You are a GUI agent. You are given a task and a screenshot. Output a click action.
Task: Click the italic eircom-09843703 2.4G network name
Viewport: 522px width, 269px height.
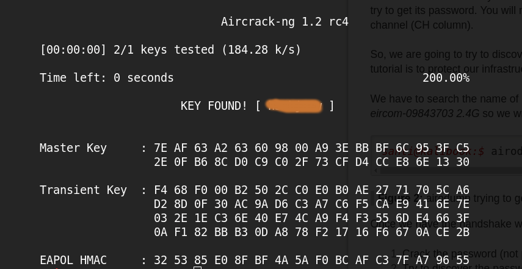tap(425, 113)
